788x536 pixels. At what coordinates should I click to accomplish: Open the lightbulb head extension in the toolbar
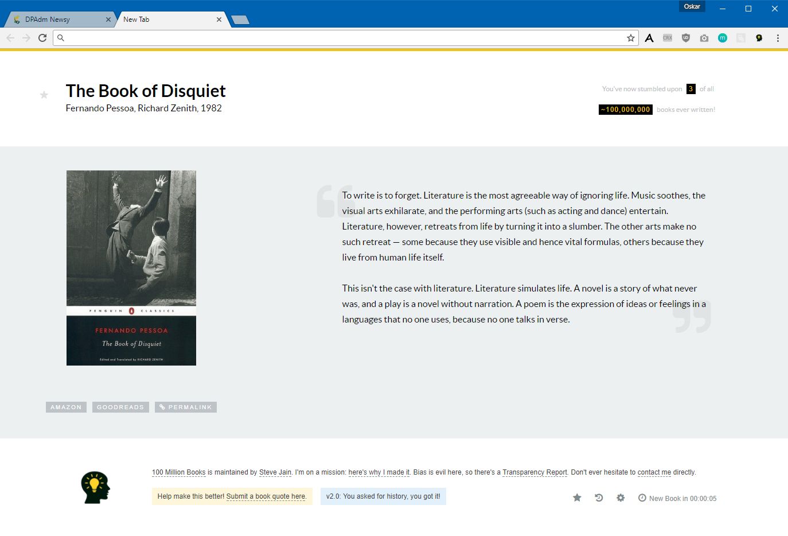(x=759, y=38)
